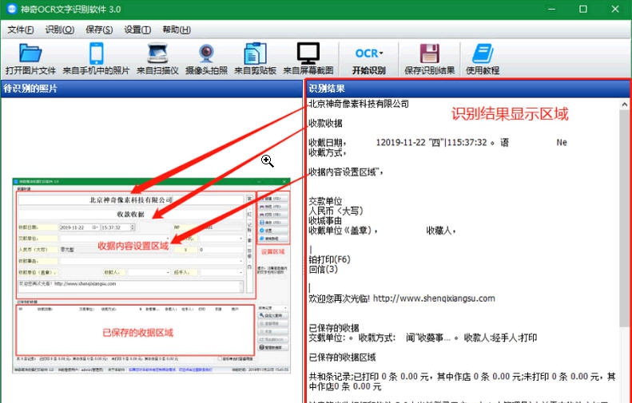Click the URL http://www.shenqixiangsu.com in results

[434, 298]
